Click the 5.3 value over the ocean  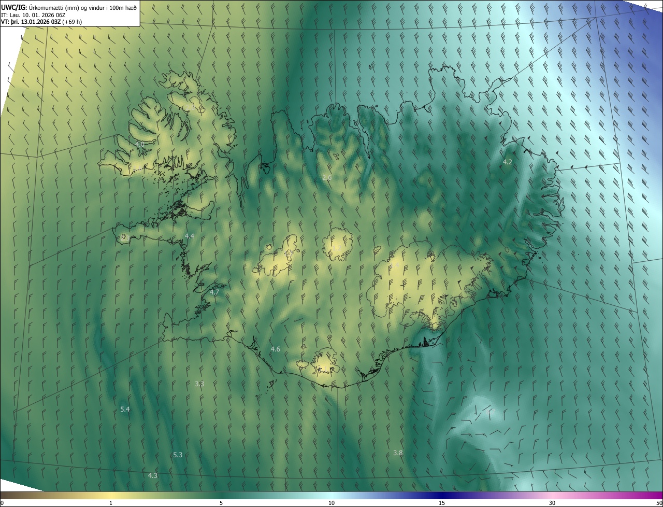pos(178,455)
